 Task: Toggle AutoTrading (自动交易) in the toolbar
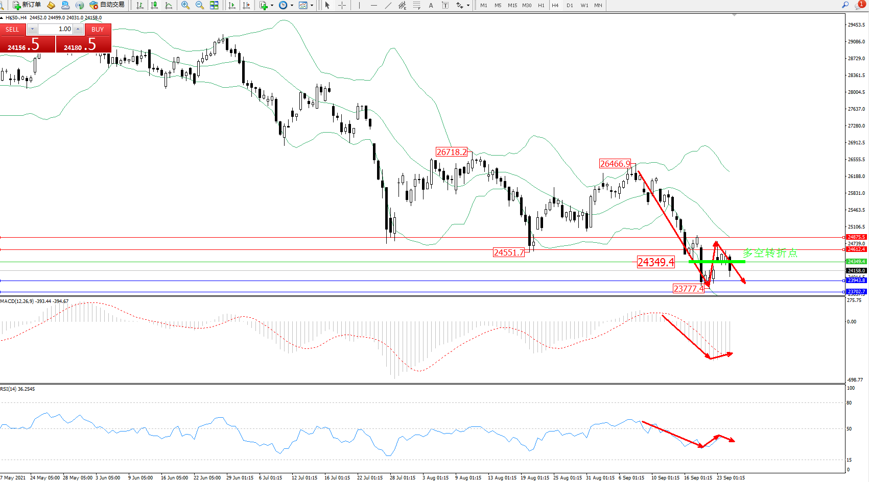pyautogui.click(x=107, y=5)
